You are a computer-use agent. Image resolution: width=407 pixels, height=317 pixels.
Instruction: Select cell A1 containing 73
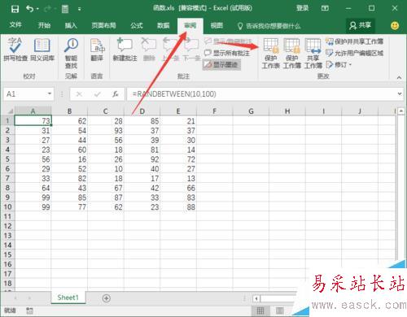pos(33,121)
